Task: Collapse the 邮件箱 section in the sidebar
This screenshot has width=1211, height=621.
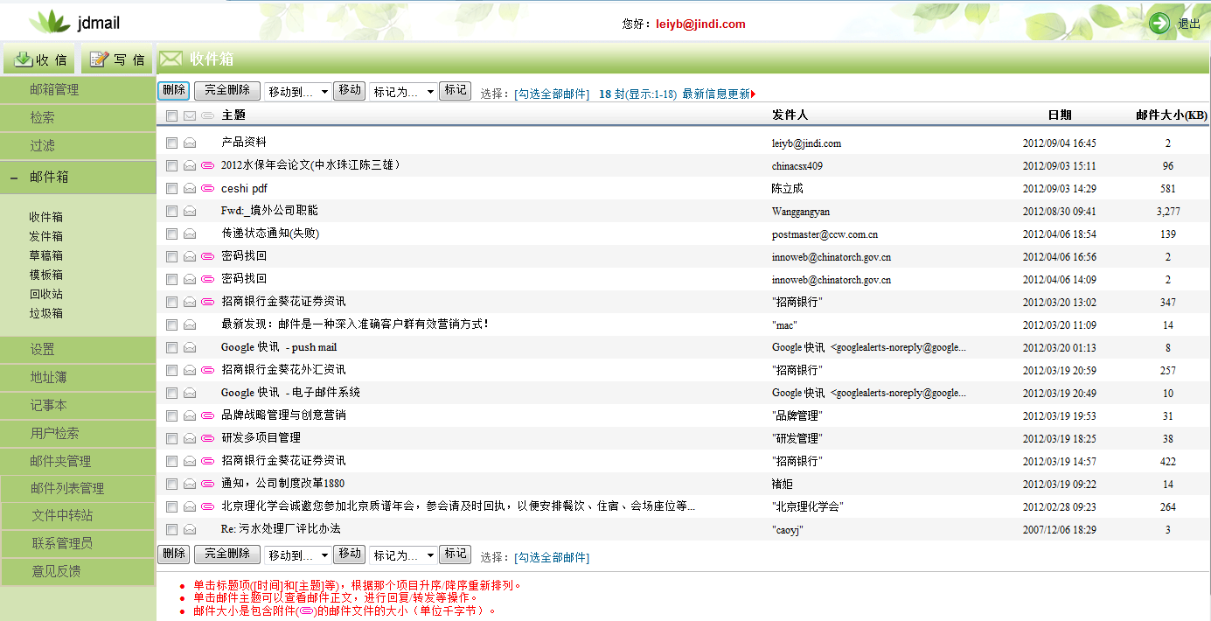Action: [x=14, y=178]
